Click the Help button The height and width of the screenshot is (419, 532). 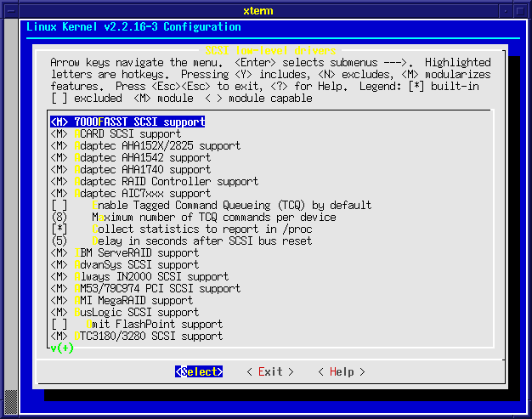(342, 371)
